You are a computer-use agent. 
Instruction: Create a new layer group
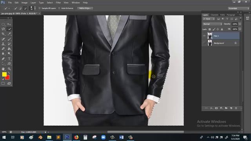pyautogui.click(x=226, y=108)
